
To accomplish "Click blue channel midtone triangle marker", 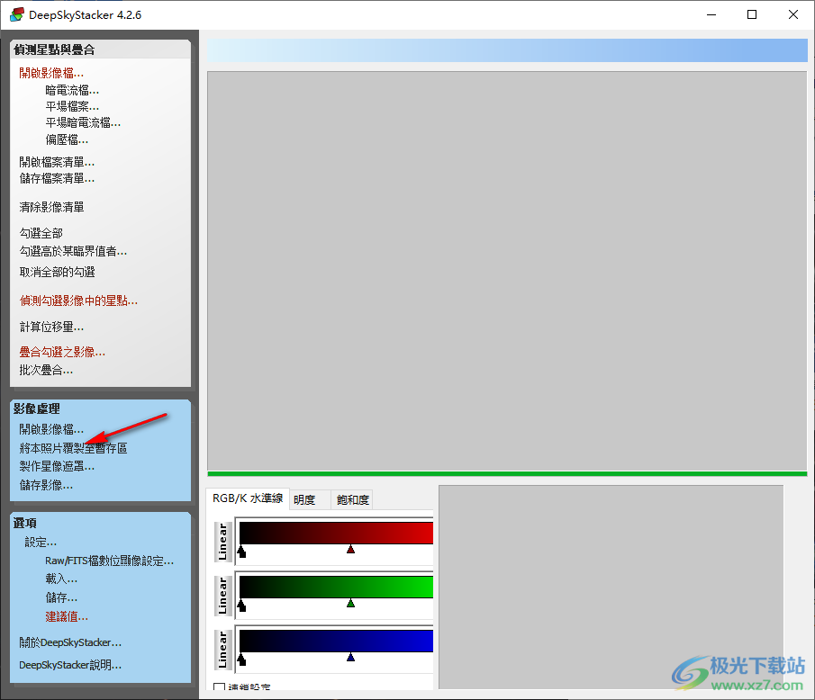I will [x=351, y=658].
